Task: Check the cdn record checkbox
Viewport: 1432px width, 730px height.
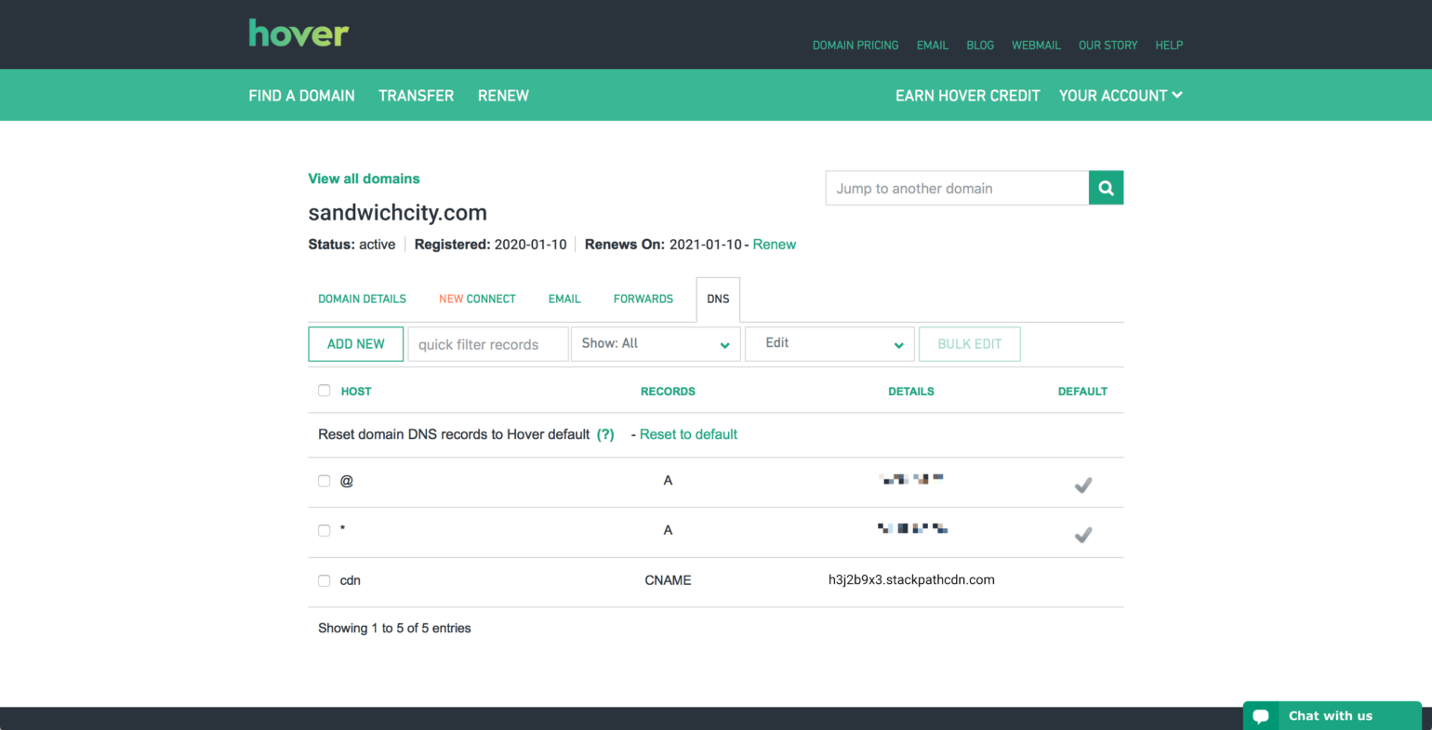Action: coord(324,580)
